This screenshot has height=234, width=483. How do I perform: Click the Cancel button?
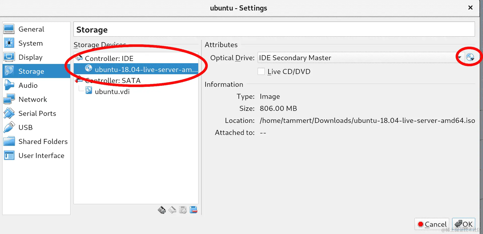(x=432, y=224)
